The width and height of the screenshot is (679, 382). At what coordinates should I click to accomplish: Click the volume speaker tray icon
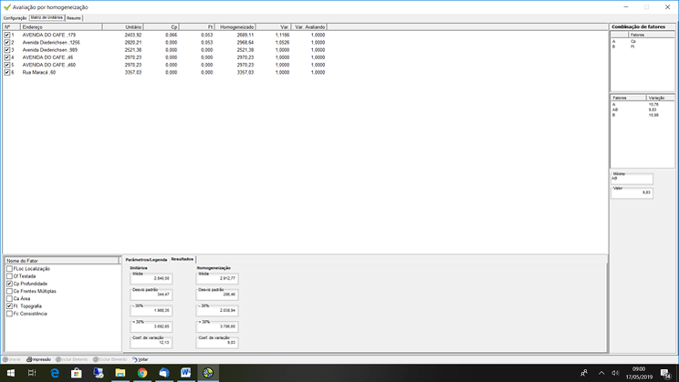615,373
